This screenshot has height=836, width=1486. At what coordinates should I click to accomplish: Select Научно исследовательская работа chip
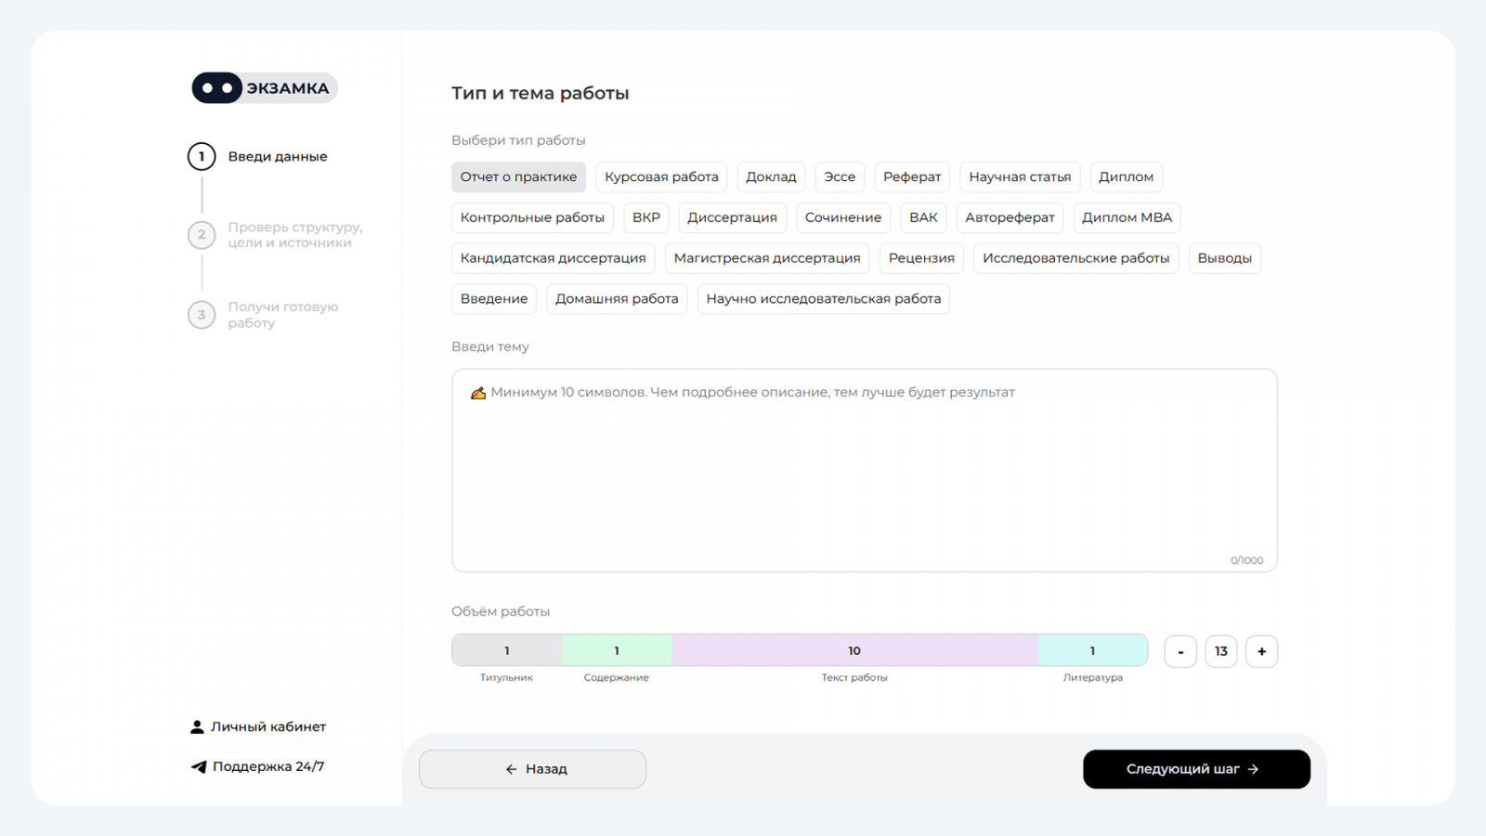(823, 299)
